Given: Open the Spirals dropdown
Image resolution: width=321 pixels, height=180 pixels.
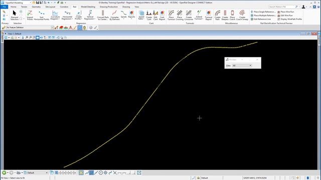Looking at the screenshot, I should tap(123, 15).
